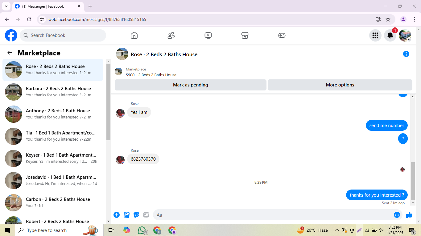421x236 pixels.
Task: Open the Windows notification center
Action: coord(412,230)
